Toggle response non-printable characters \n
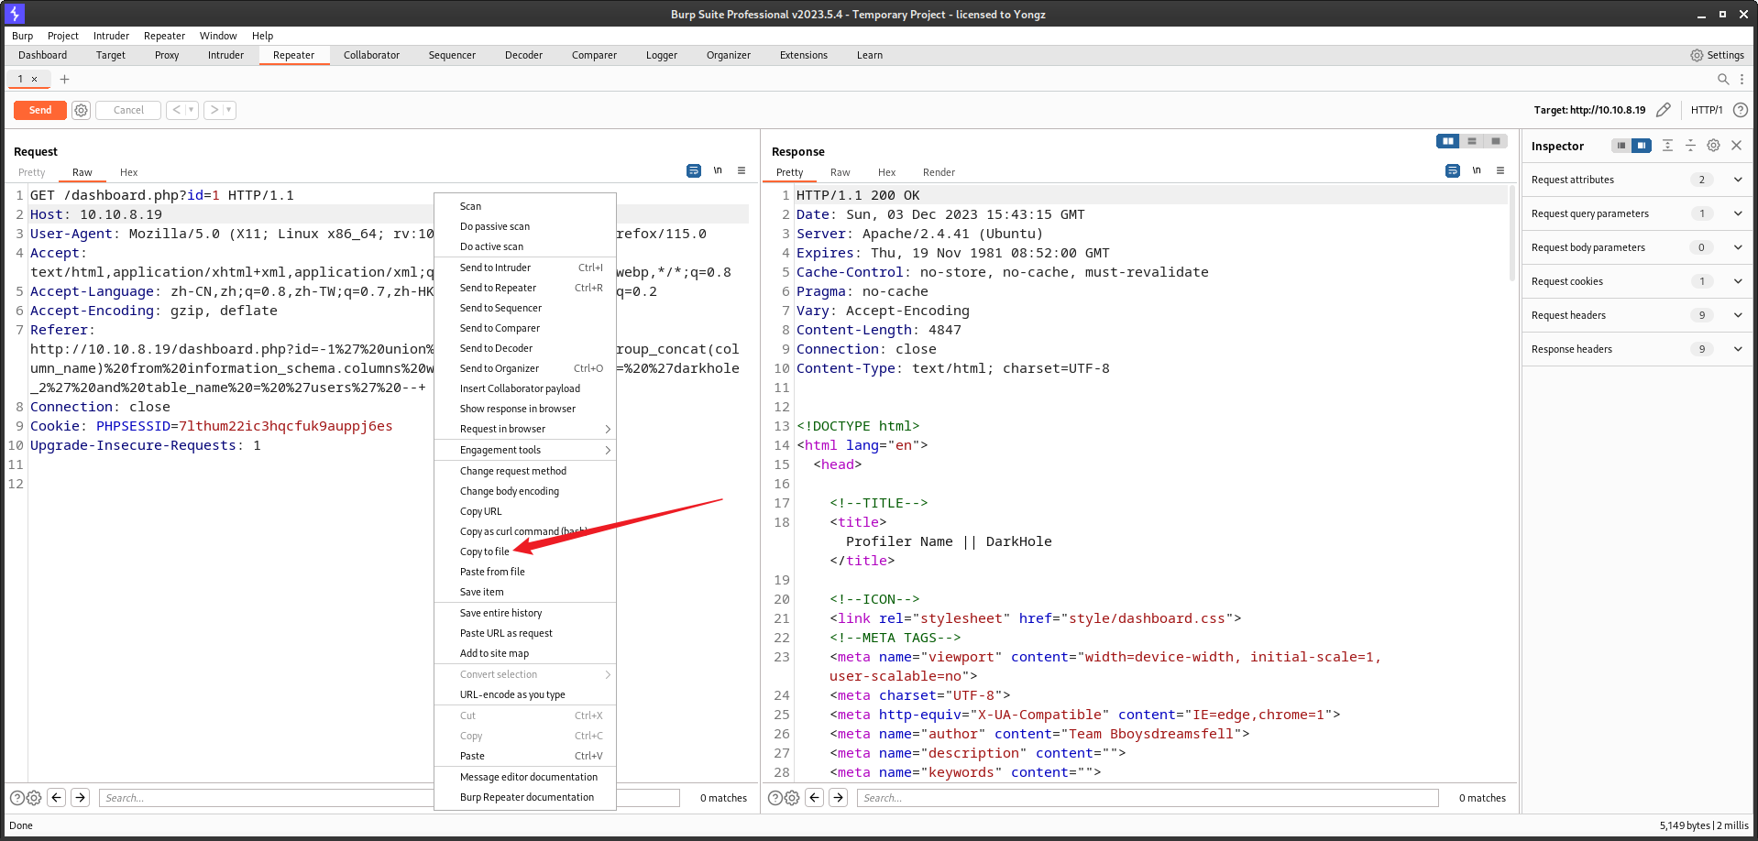The height and width of the screenshot is (841, 1758). pos(1477,170)
